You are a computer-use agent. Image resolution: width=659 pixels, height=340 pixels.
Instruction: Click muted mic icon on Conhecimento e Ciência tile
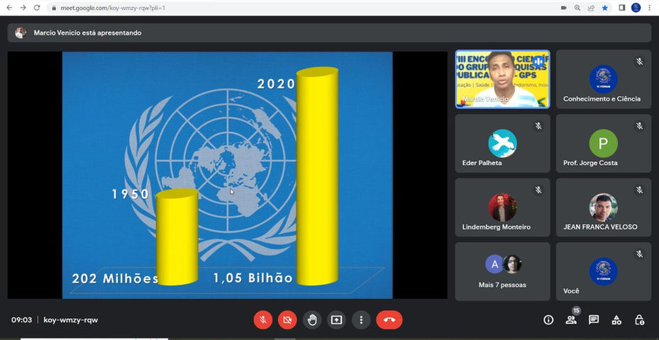639,62
